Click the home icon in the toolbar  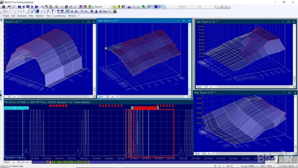[x=66, y=7]
